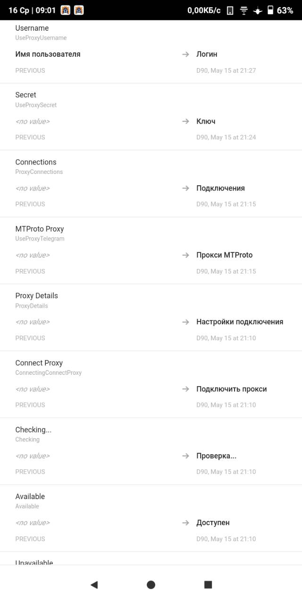Open the Connections translation entry
This screenshot has height=605, width=302.
36,162
